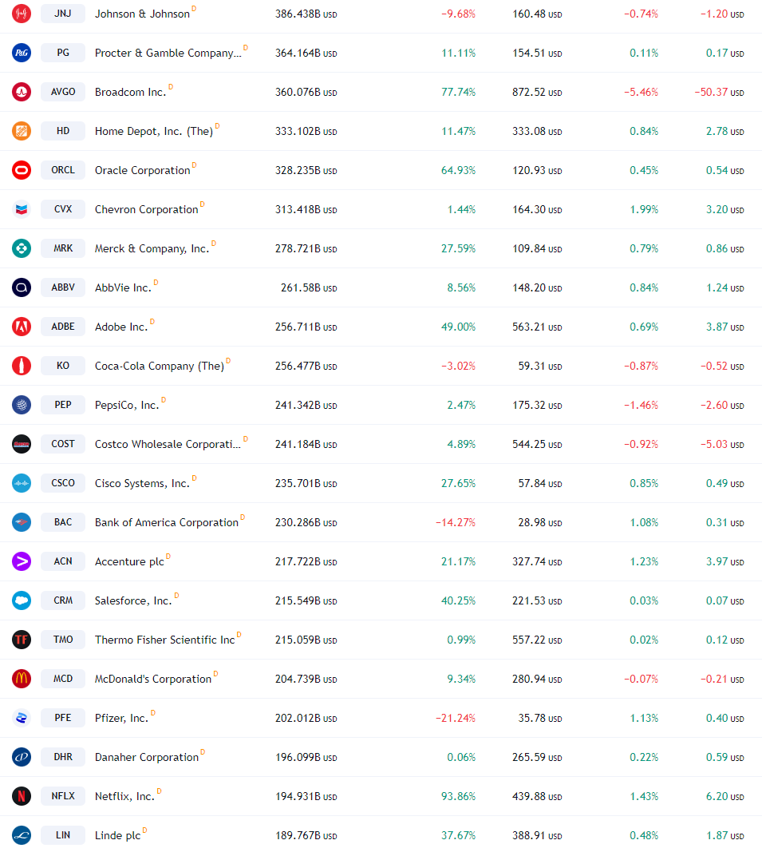762x852 pixels.
Task: Open the KO ticker symbol
Action: [63, 366]
